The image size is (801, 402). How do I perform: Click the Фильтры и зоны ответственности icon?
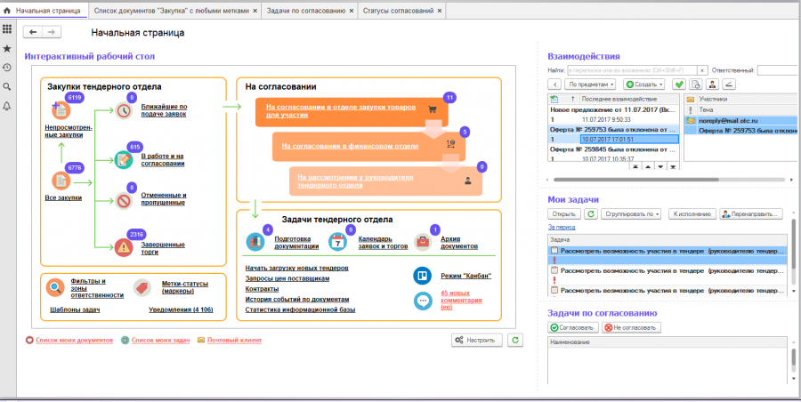click(x=56, y=287)
